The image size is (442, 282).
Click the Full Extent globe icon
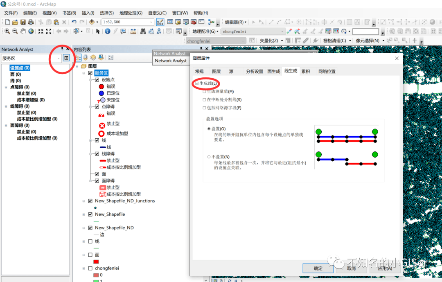(31, 31)
